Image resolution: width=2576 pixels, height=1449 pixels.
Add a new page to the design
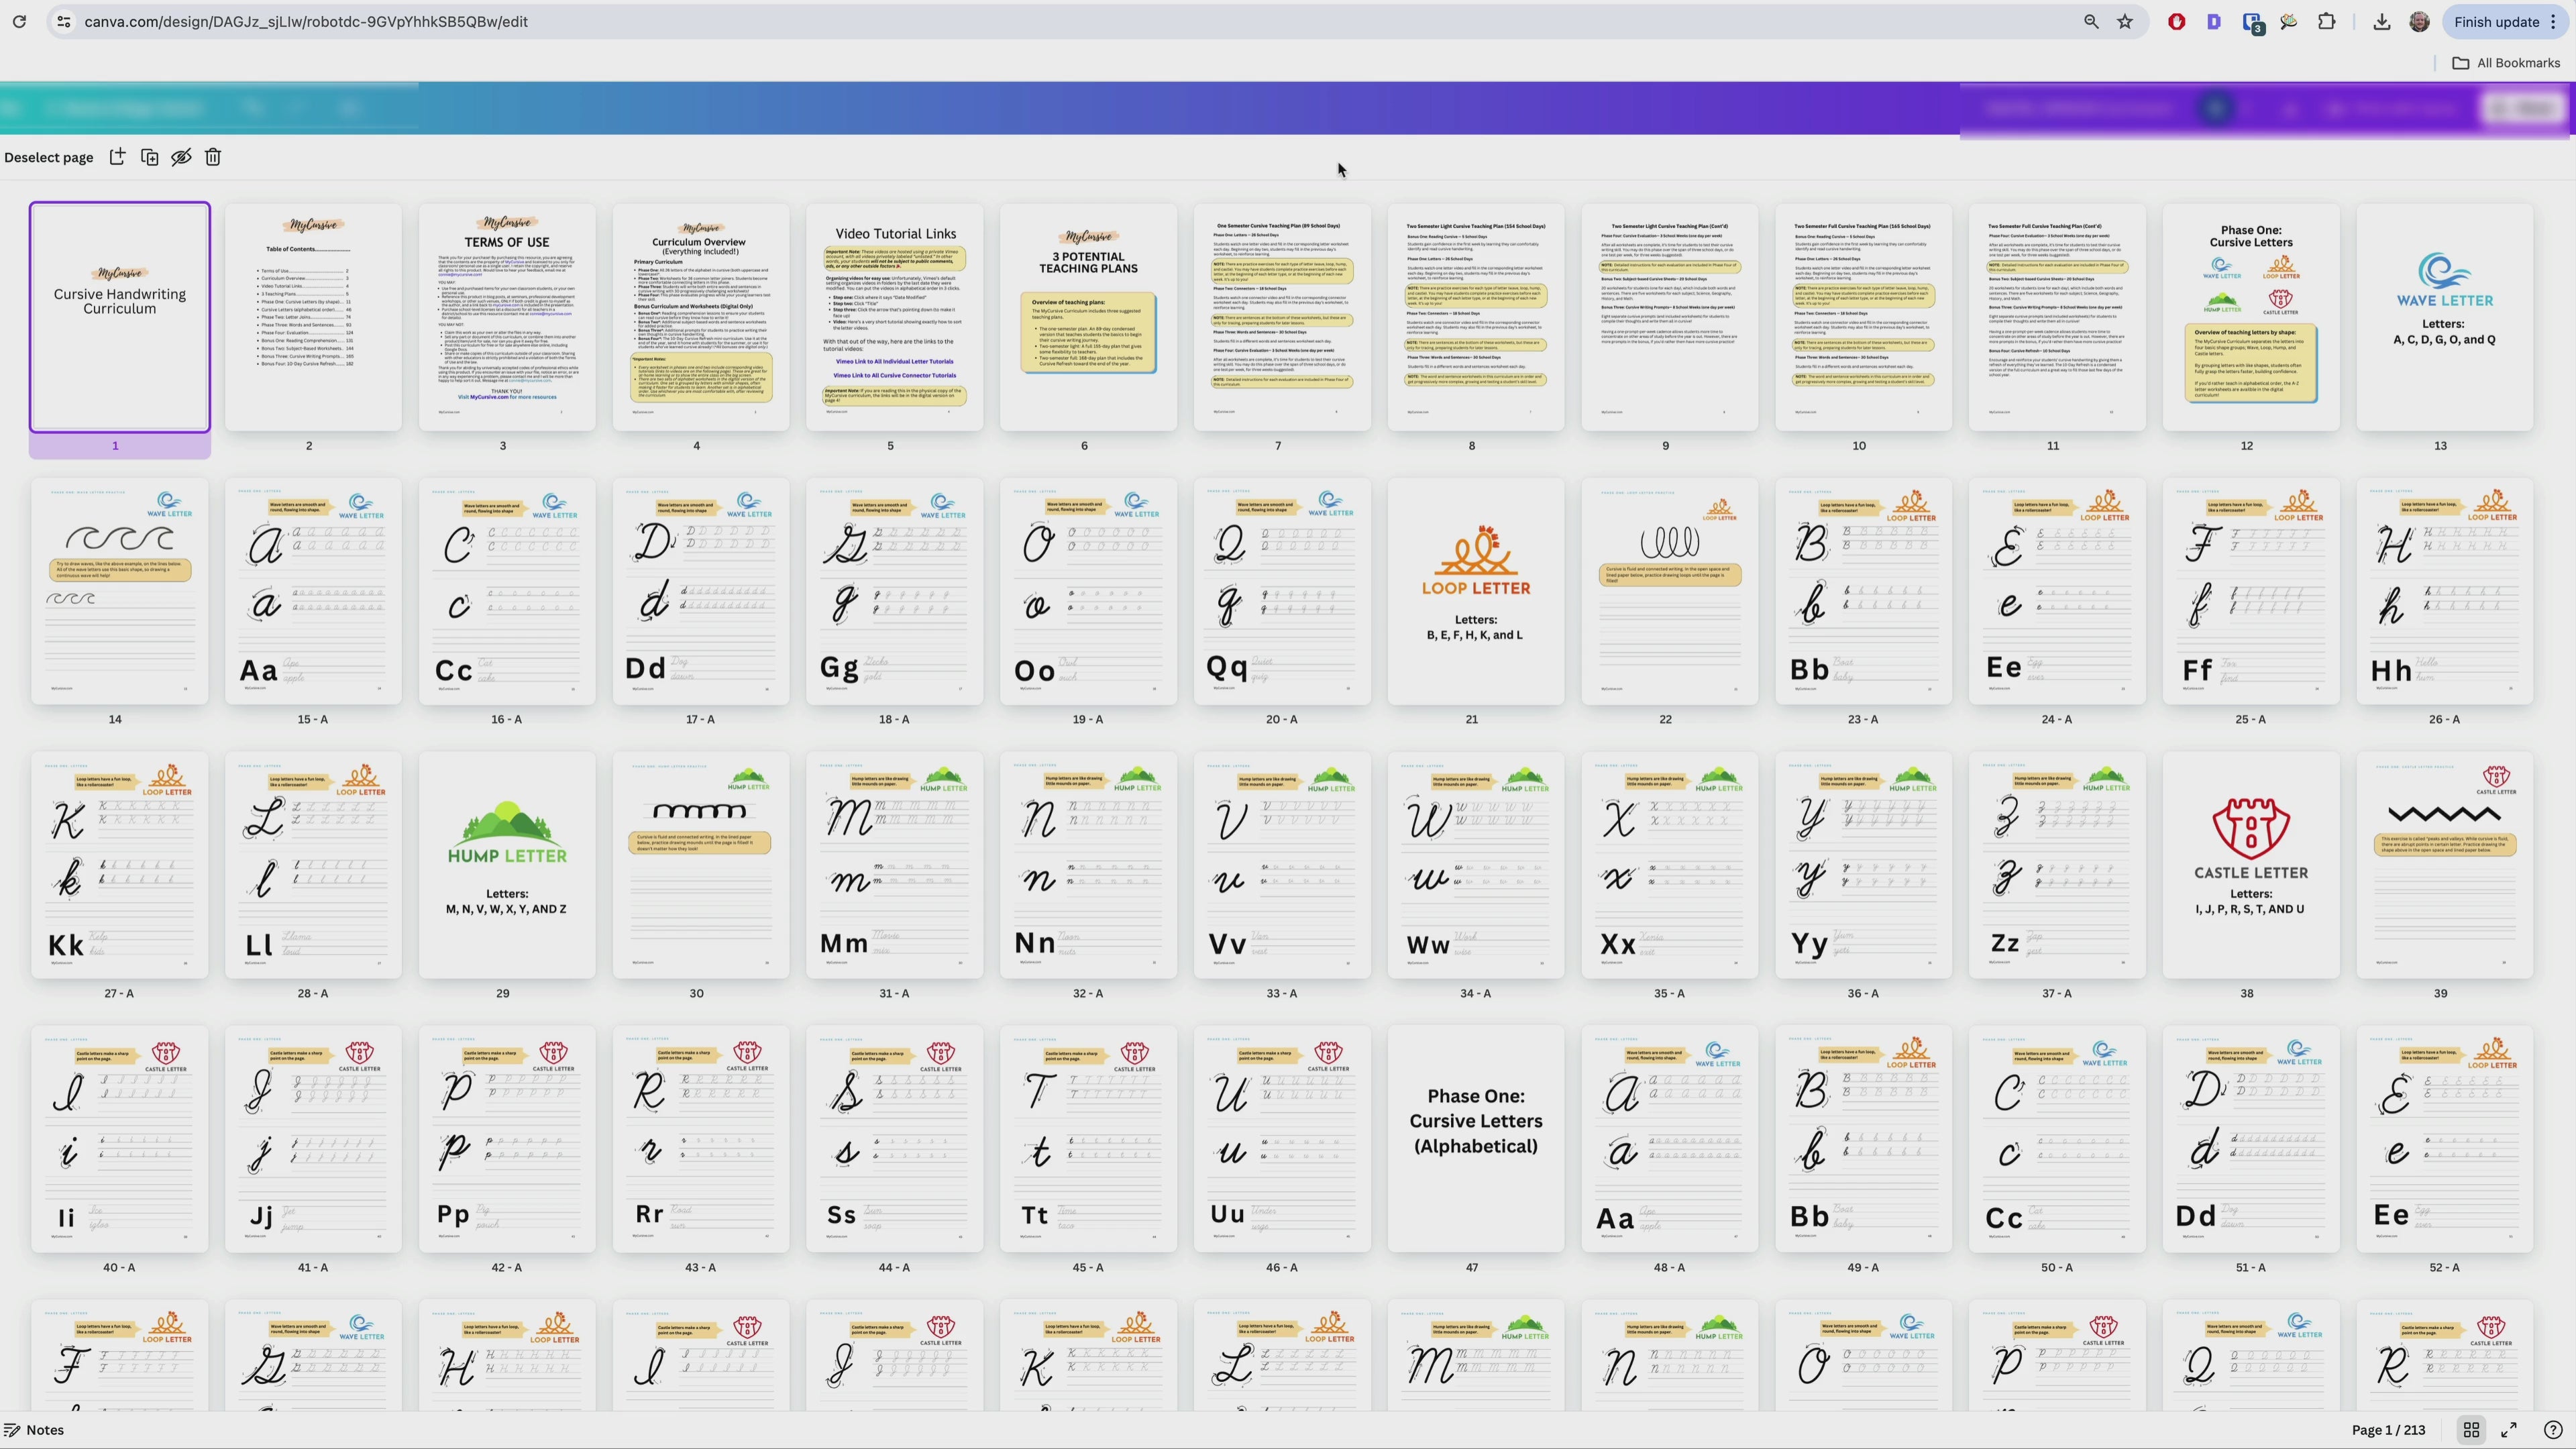[117, 157]
